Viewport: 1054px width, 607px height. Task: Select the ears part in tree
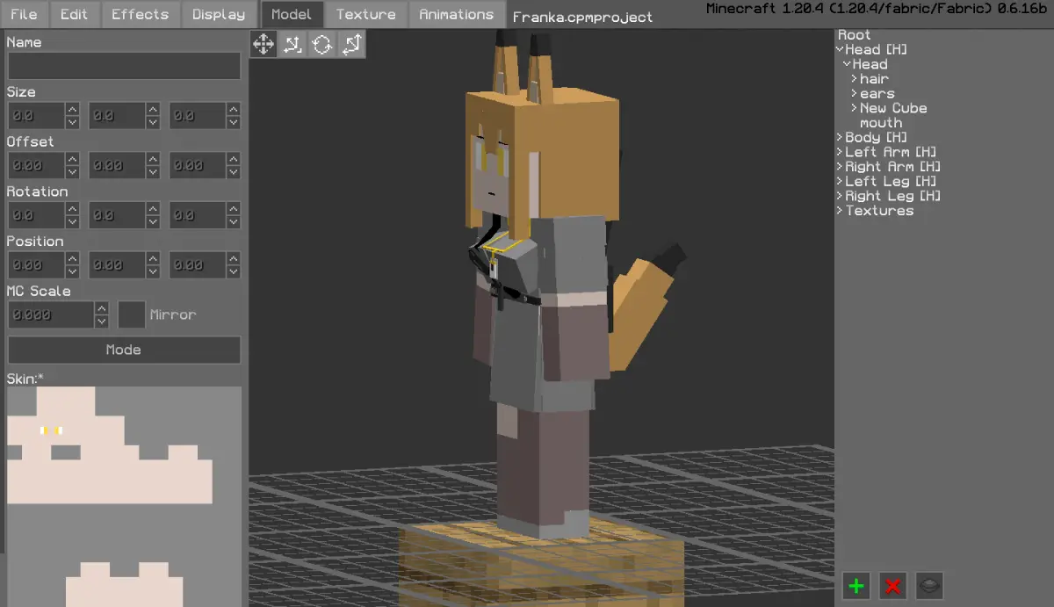[x=877, y=94]
